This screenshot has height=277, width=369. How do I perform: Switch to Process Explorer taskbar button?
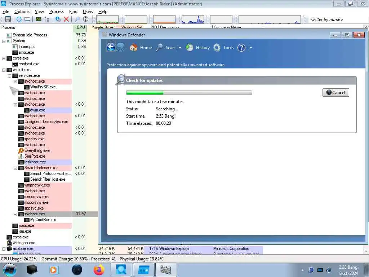(121, 270)
